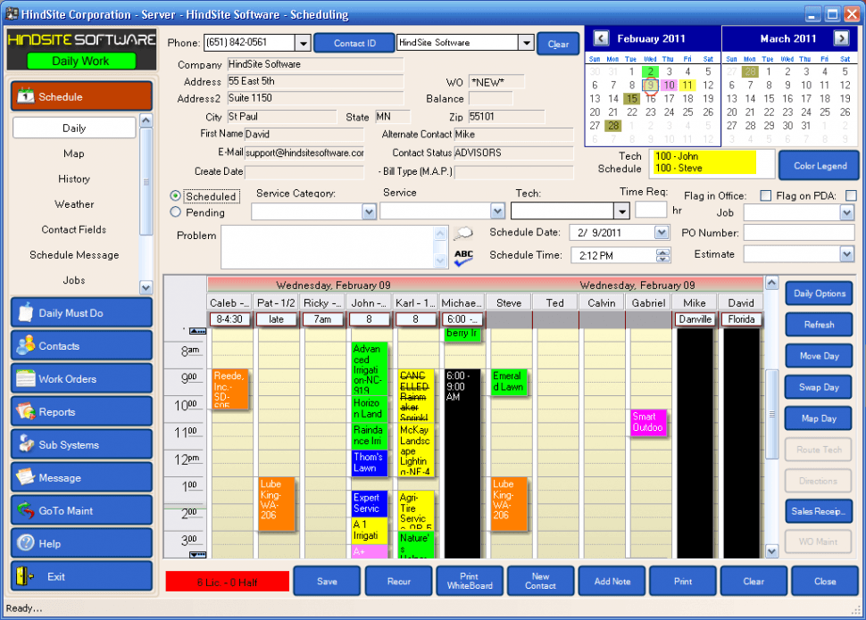Expand the Service Category dropdown
Viewport: 866px width, 620px height.
[369, 211]
